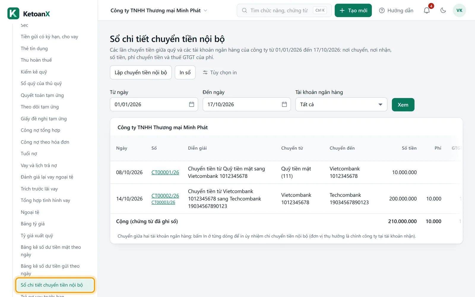The width and height of the screenshot is (475, 297).
Task: Select Thu hoàn thuế sidebar item
Action: pyautogui.click(x=36, y=60)
